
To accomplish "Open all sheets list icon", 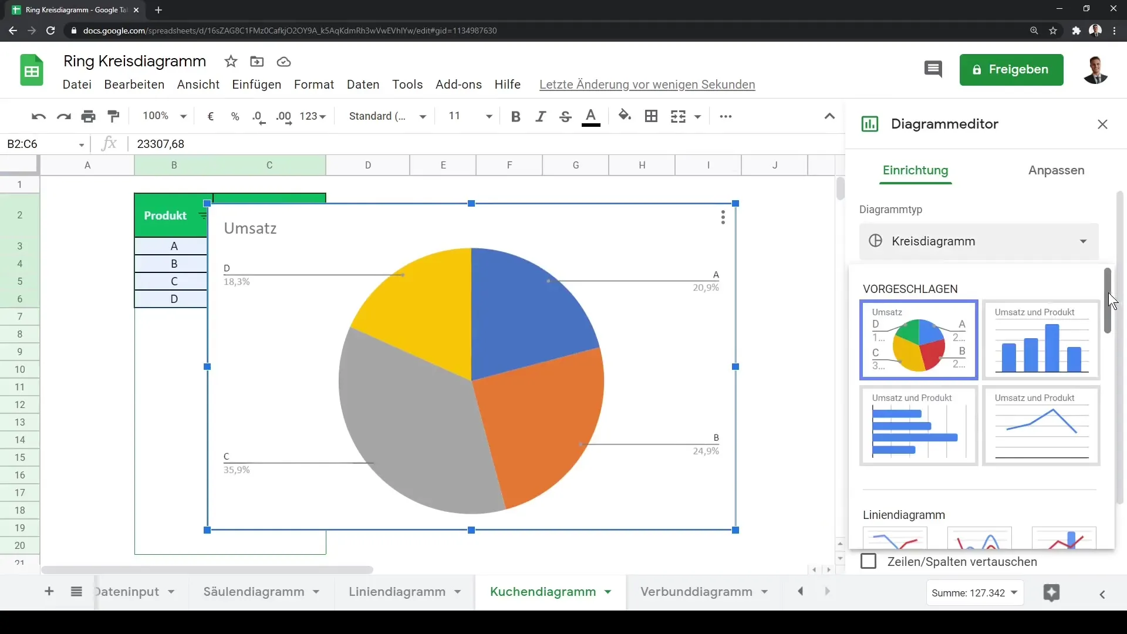I will click(76, 591).
